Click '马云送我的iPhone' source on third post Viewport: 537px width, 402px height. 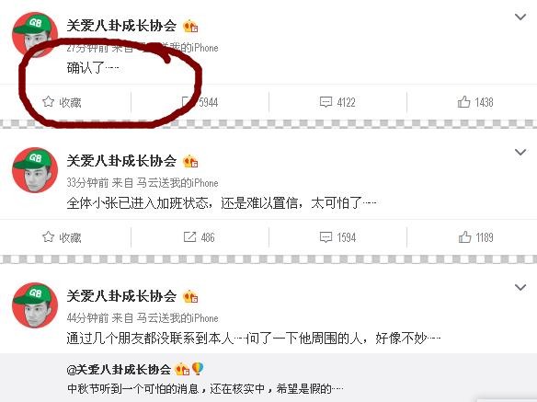(177, 318)
